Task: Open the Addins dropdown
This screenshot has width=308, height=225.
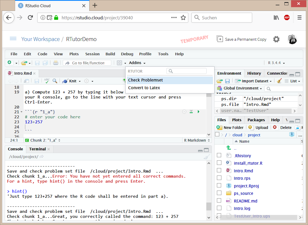Action: click(137, 63)
